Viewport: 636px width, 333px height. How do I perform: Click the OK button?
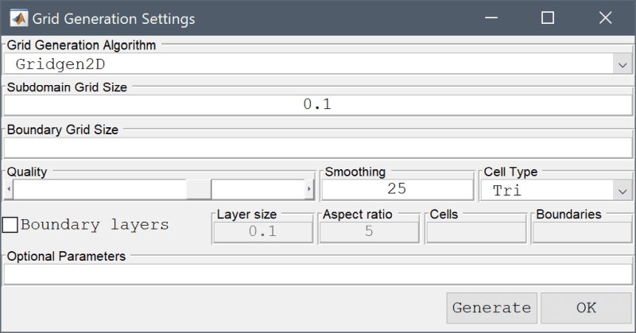tap(586, 308)
